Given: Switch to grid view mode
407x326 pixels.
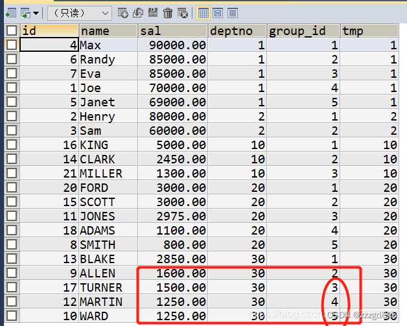Looking at the screenshot, I should point(203,12).
